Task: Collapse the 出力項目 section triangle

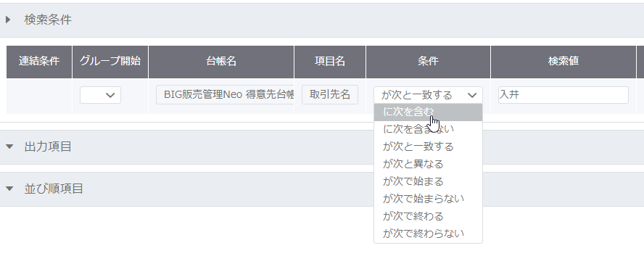Action: click(x=9, y=147)
